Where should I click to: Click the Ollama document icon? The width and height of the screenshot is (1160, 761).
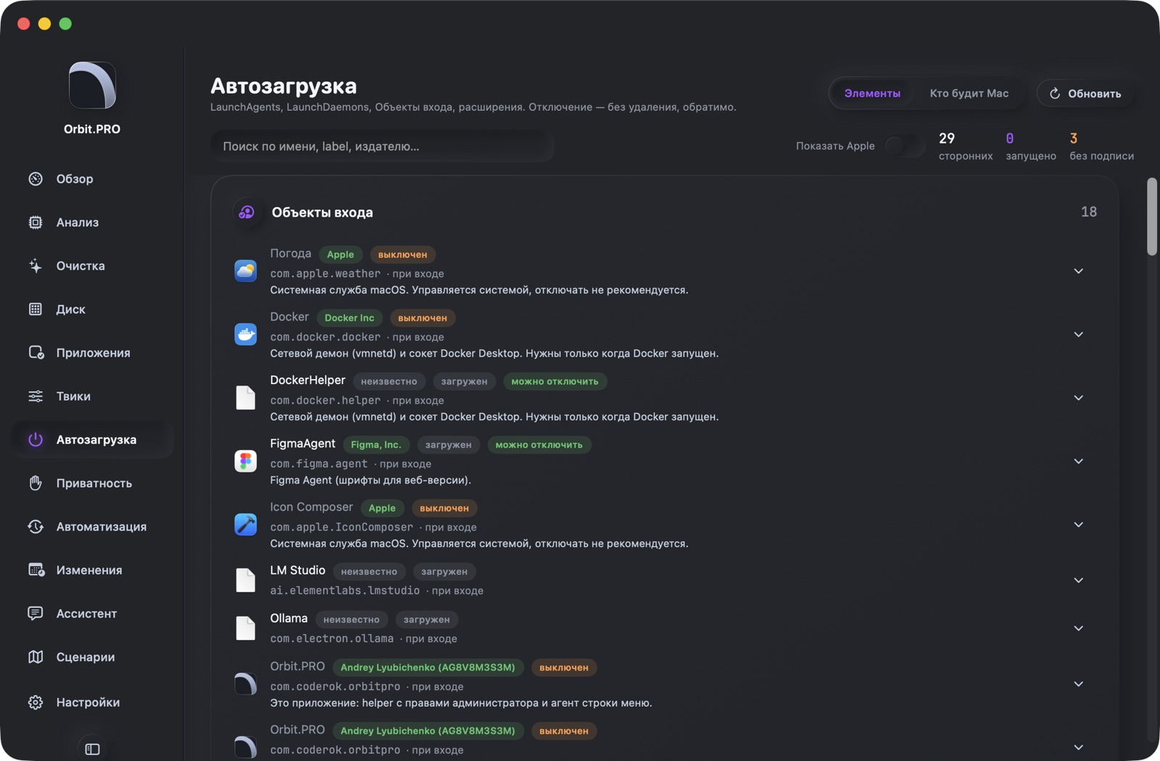point(246,628)
